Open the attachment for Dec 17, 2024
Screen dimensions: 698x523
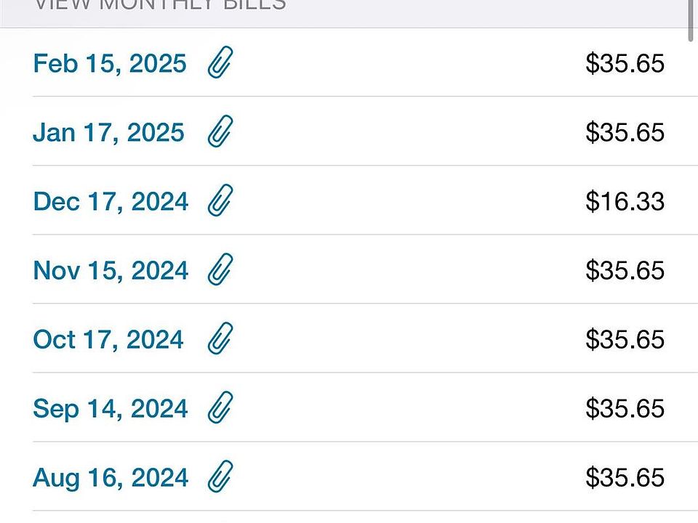220,201
